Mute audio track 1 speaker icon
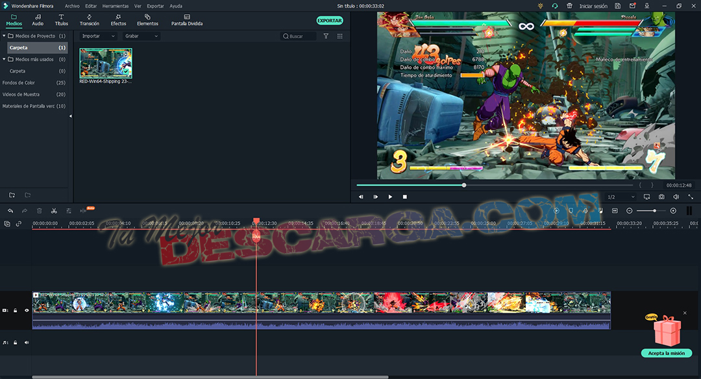701x379 pixels. 27,343
